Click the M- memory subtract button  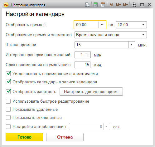point(125,5)
